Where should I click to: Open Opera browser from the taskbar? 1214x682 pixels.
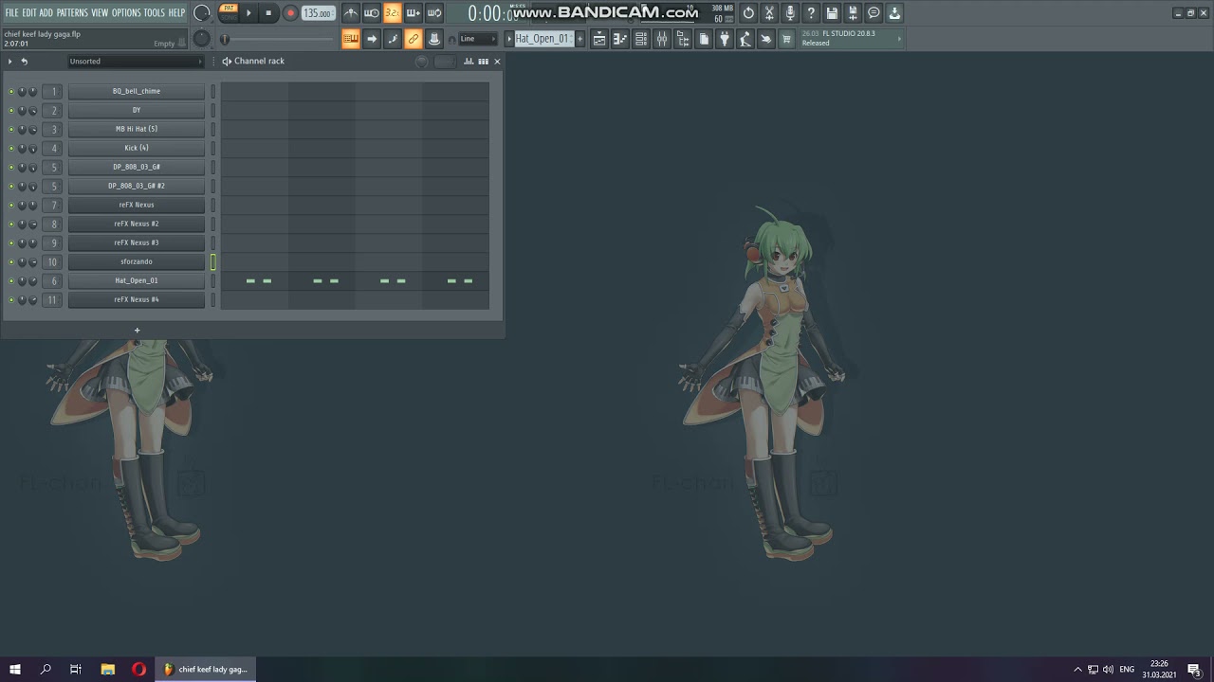(138, 670)
